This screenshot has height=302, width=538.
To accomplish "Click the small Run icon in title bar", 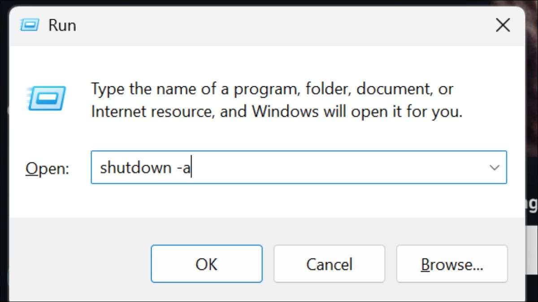I will (29, 25).
